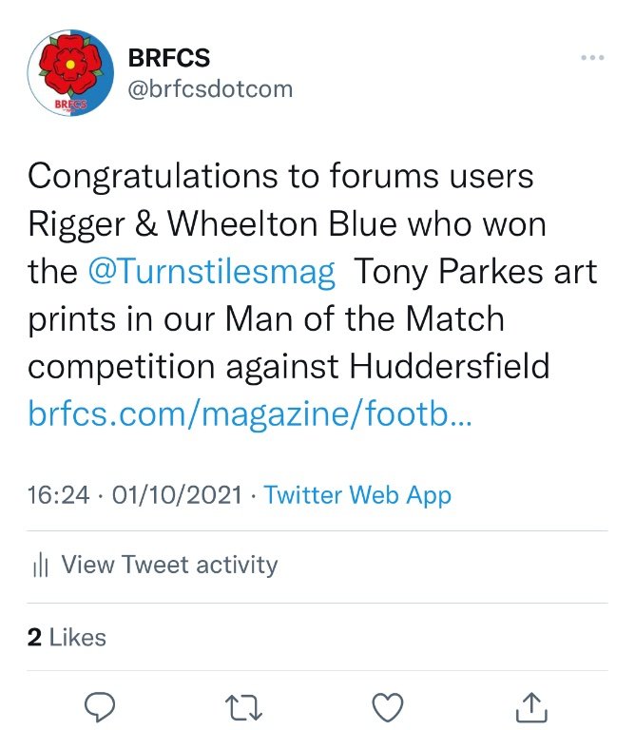
Task: Like the tweet with the heart icon
Action: (388, 705)
